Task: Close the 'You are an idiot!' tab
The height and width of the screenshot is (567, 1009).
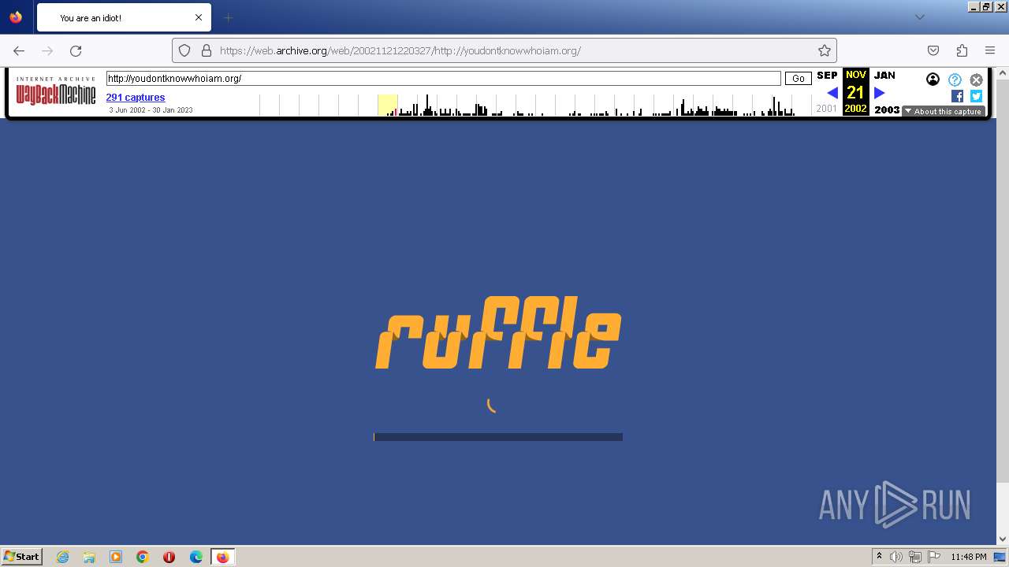Action: [199, 17]
